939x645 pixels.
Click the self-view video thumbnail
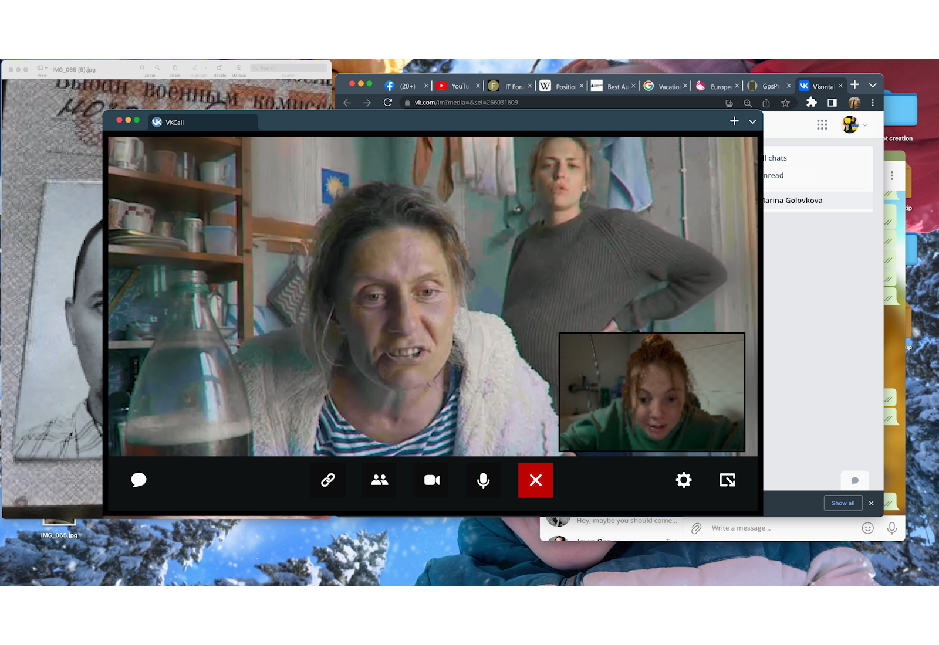(x=652, y=392)
